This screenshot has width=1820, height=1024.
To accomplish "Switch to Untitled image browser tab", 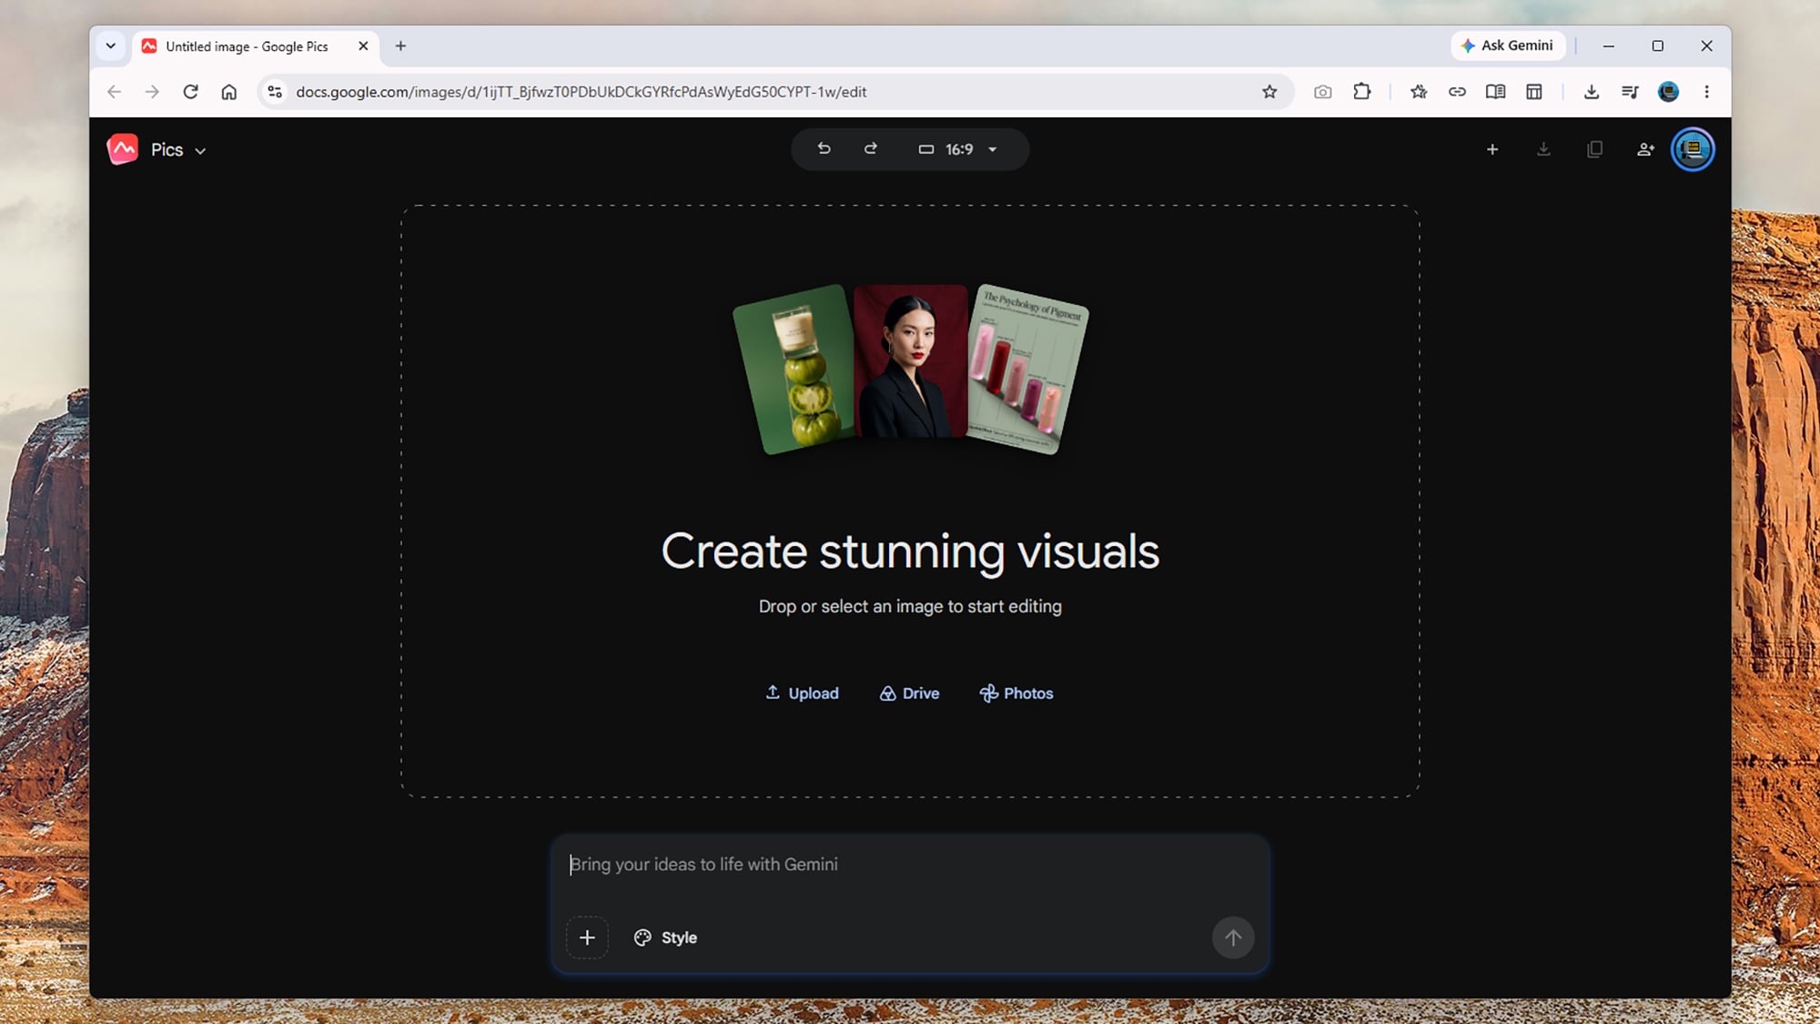I will (246, 46).
